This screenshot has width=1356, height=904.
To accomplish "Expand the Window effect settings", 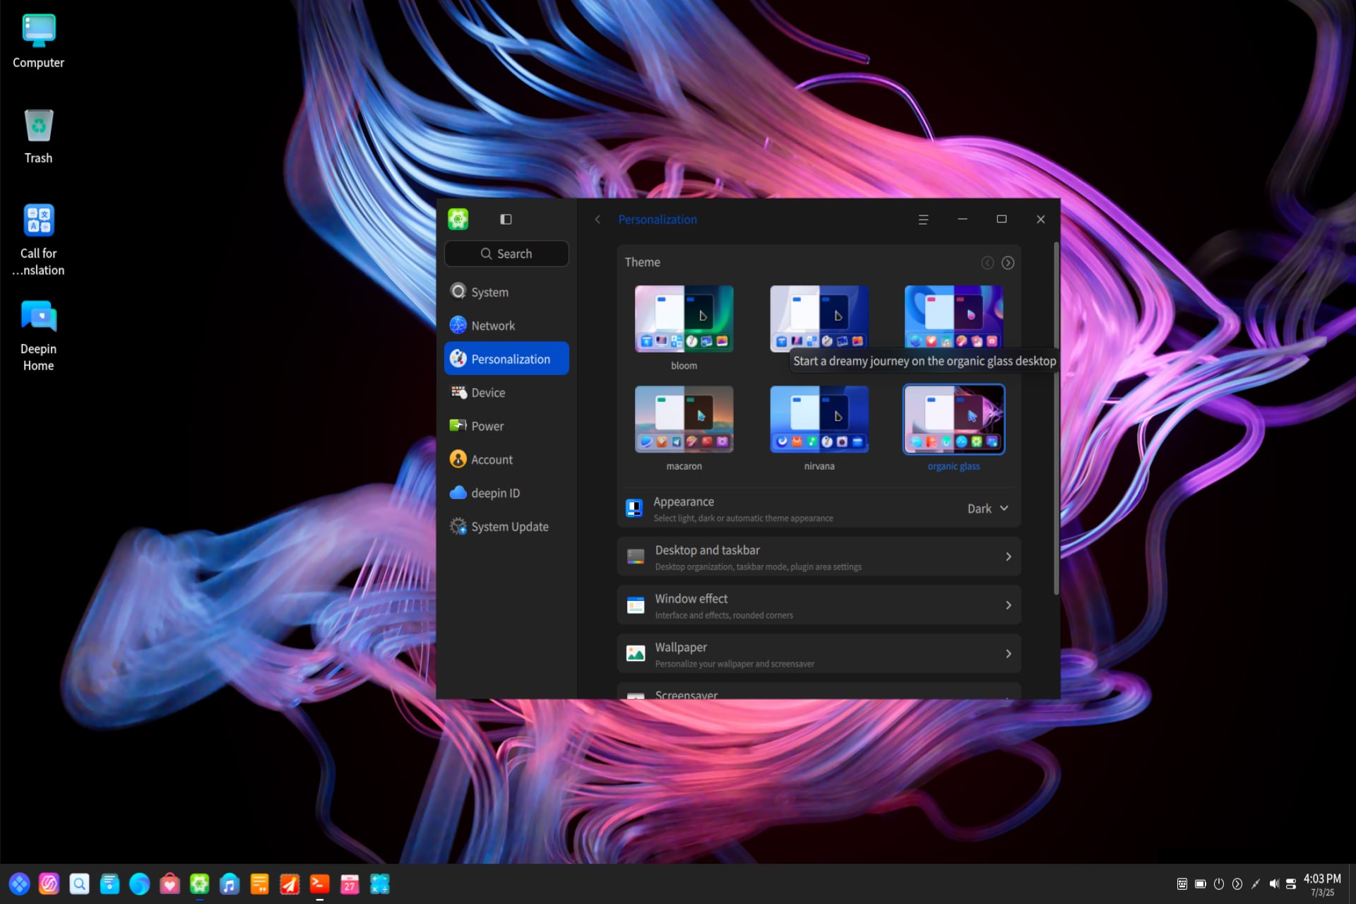I will (818, 605).
